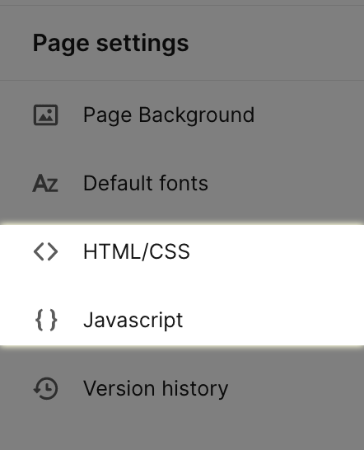364x450 pixels.
Task: Click the word Page in the heading
Action: pos(61,44)
